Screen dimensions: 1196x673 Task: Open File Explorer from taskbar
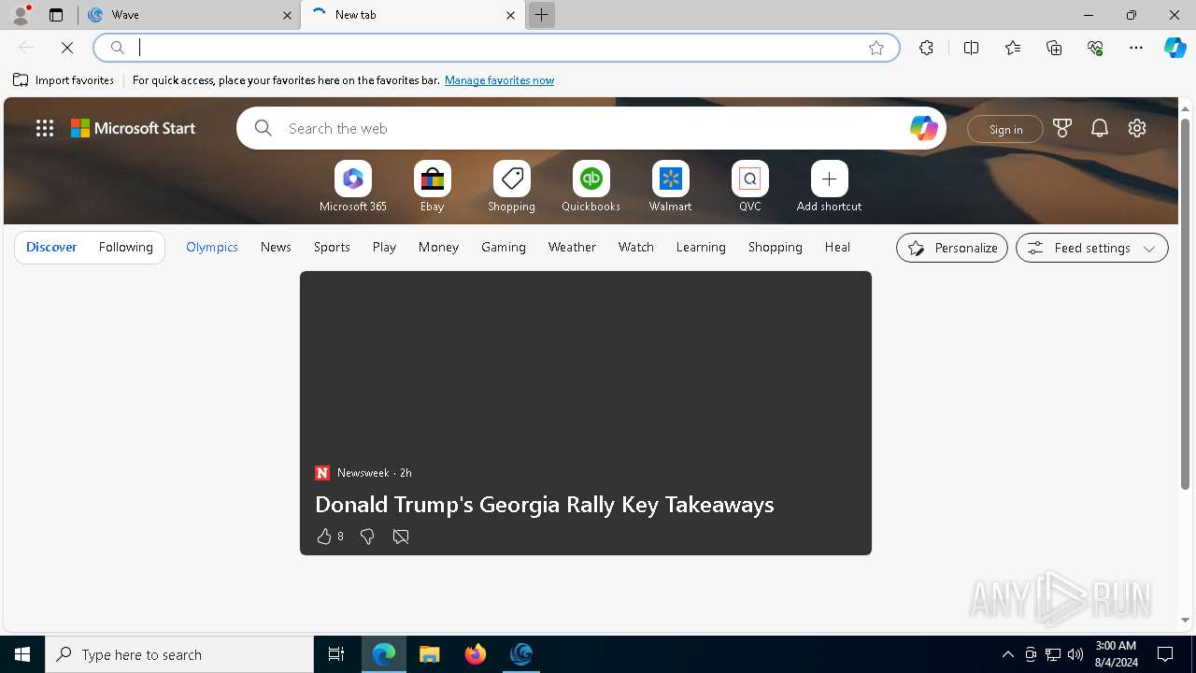[x=429, y=654]
